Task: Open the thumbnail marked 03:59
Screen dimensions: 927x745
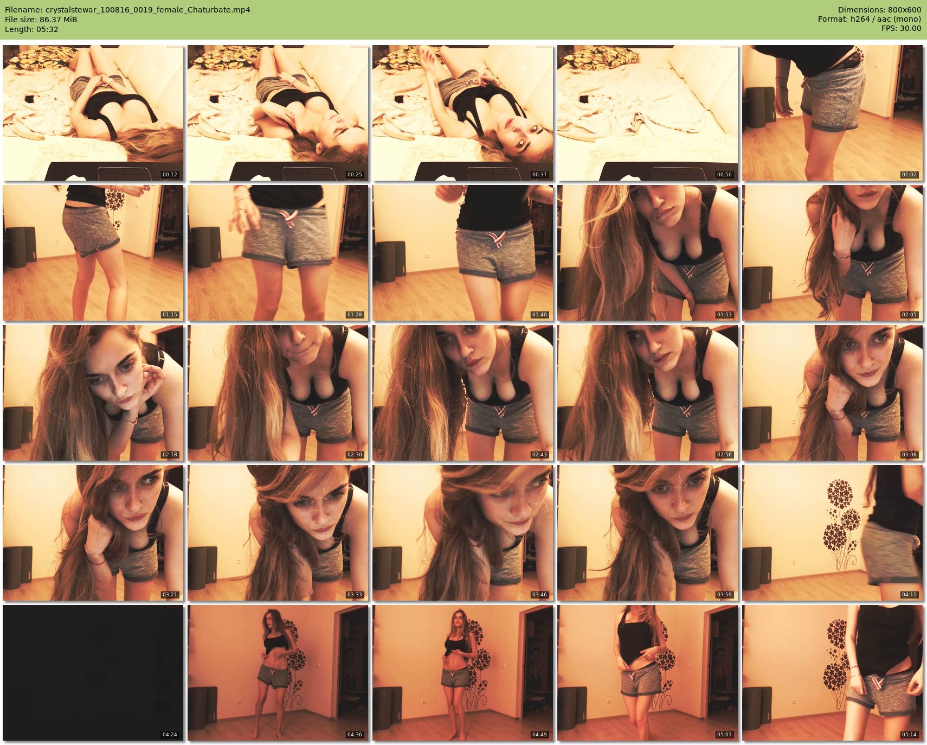Action: coord(648,533)
